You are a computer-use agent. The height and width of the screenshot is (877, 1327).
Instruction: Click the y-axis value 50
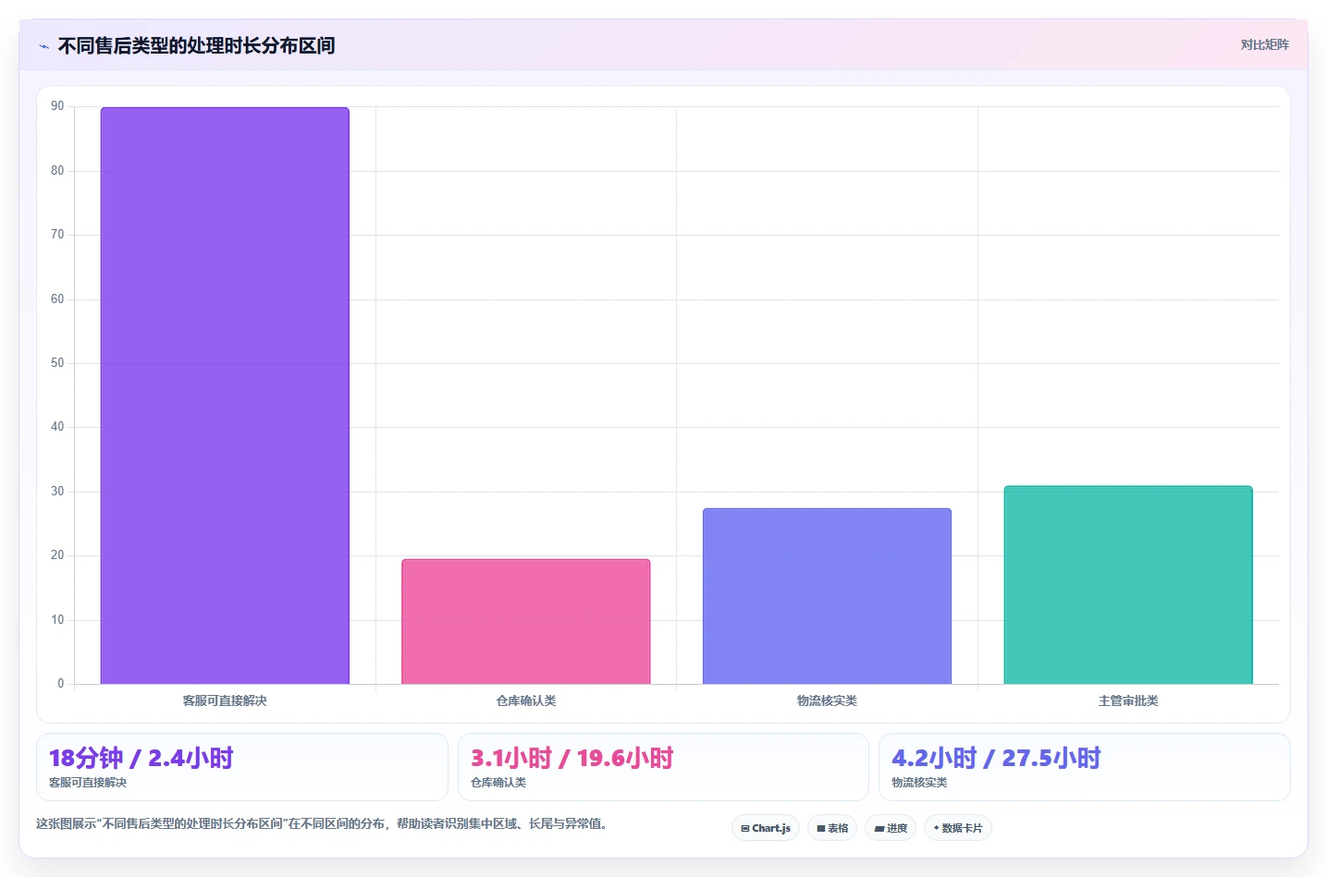57,363
